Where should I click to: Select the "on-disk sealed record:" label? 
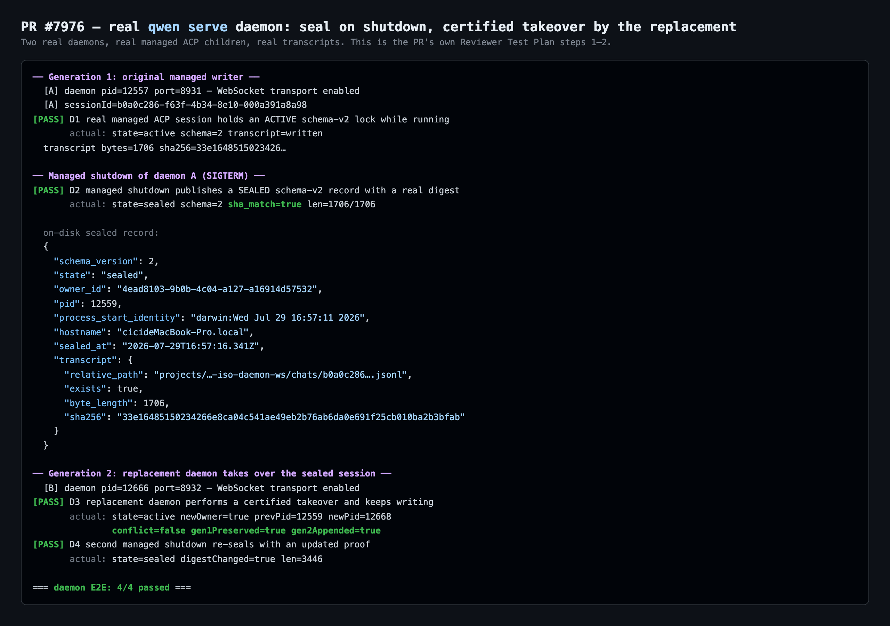101,233
